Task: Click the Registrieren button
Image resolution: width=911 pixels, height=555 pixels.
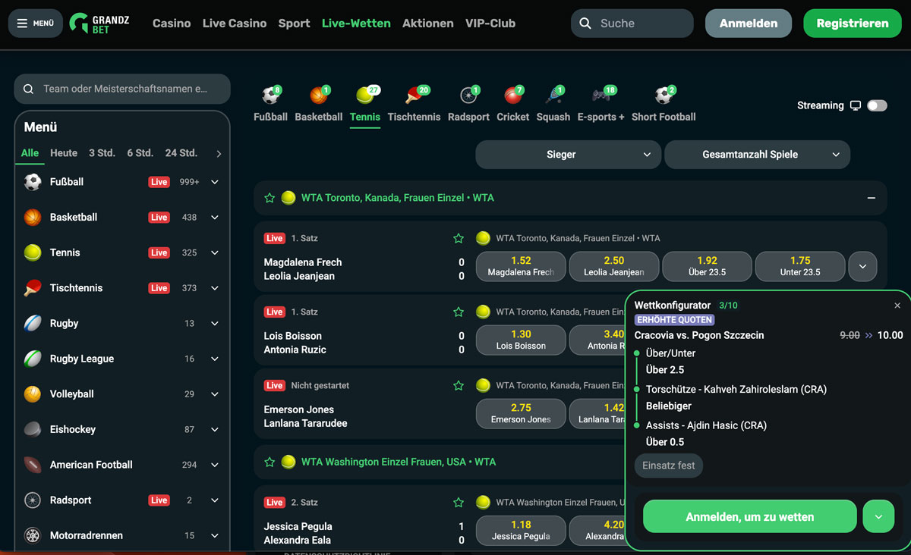Action: 853,24
